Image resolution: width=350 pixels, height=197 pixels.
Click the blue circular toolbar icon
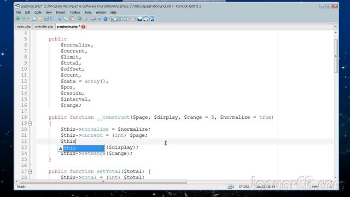(106, 19)
